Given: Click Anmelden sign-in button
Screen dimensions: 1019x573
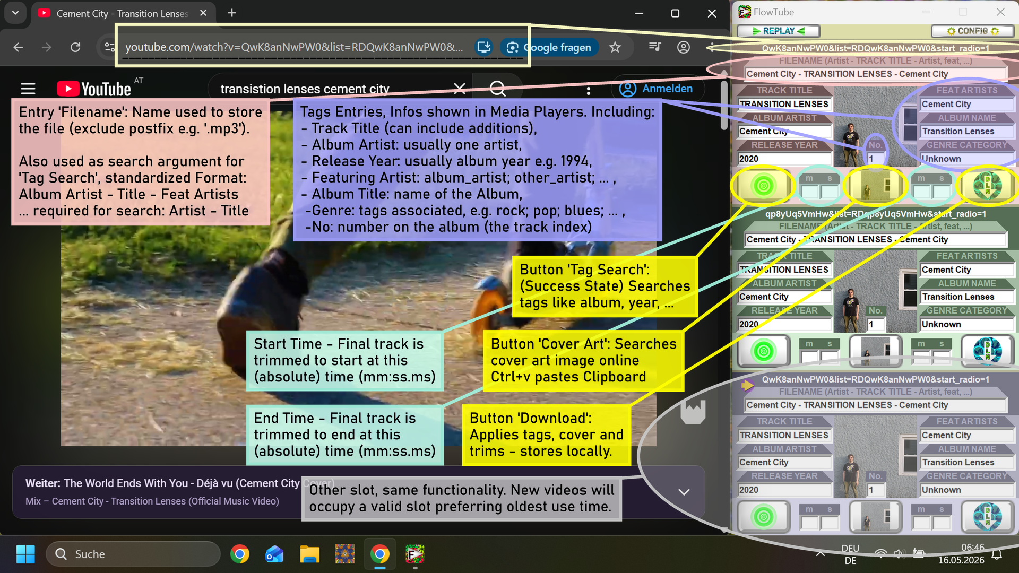Looking at the screenshot, I should tap(657, 89).
